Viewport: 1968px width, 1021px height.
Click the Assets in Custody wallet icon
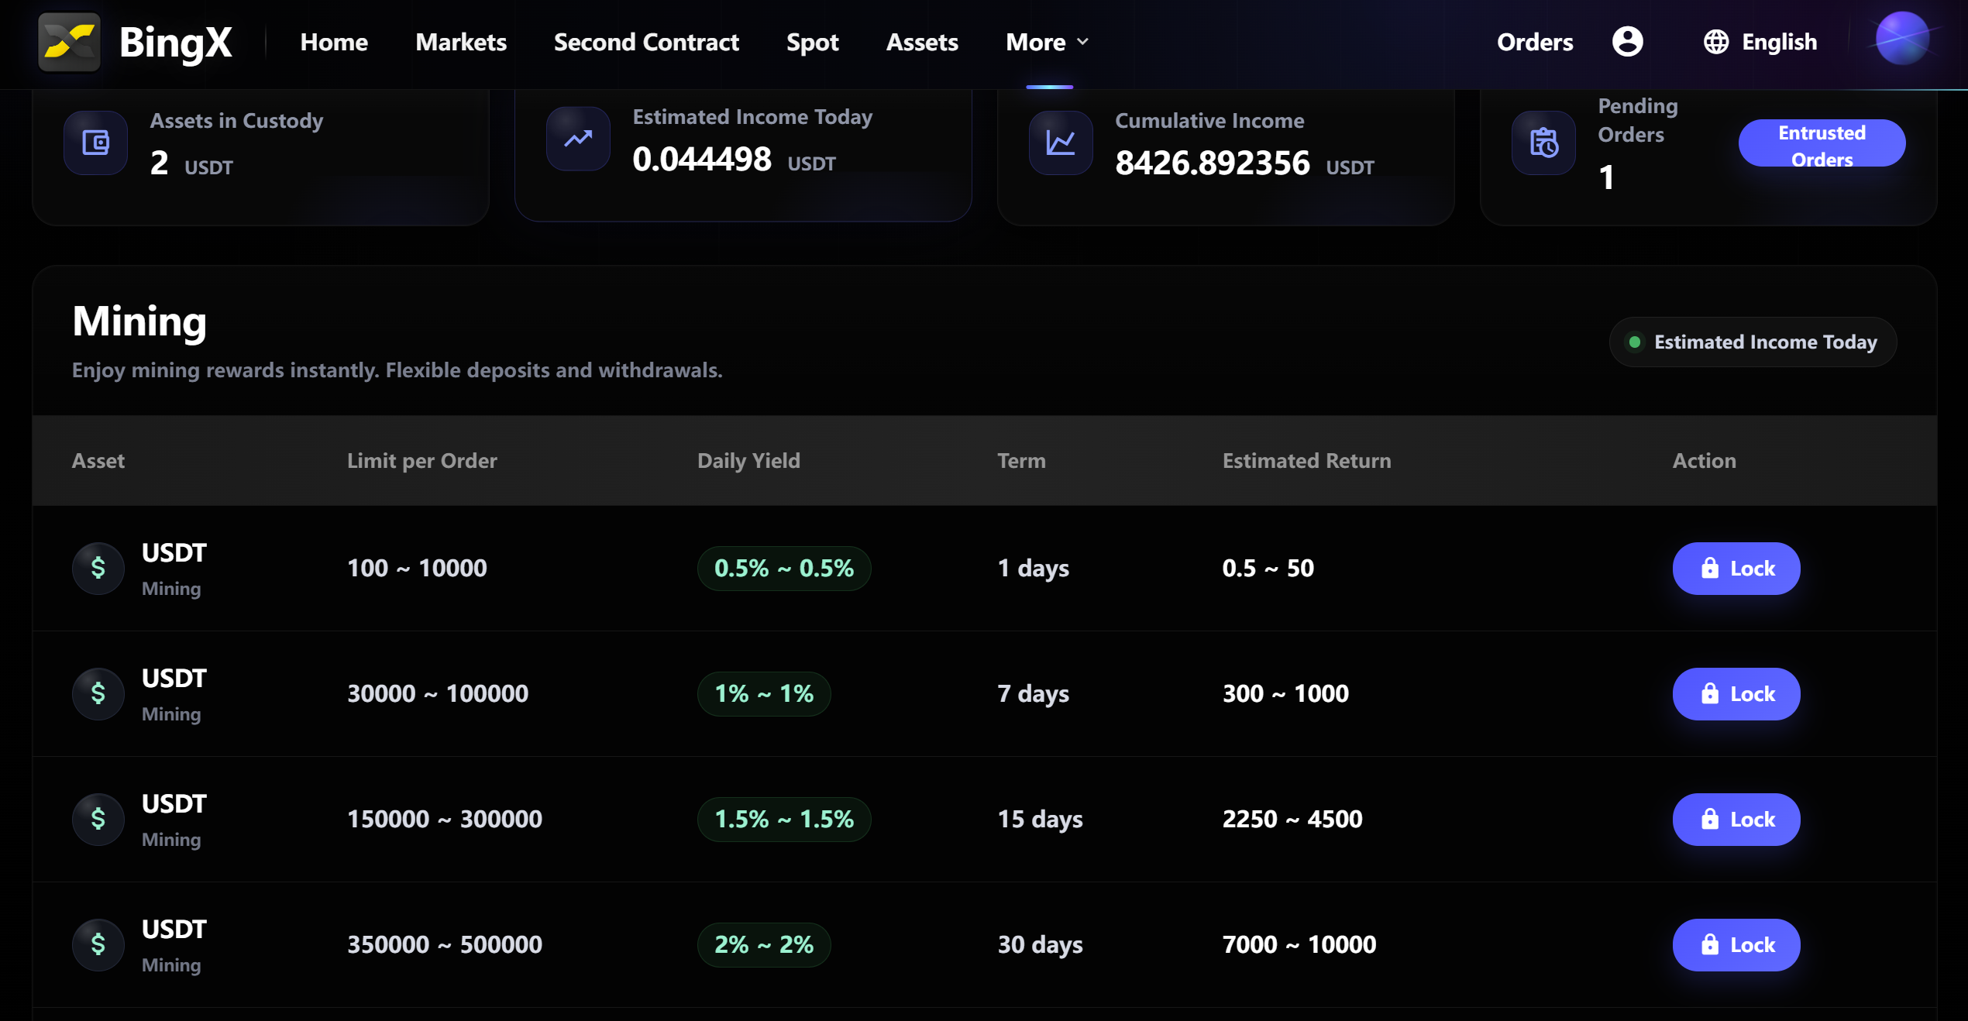tap(96, 143)
